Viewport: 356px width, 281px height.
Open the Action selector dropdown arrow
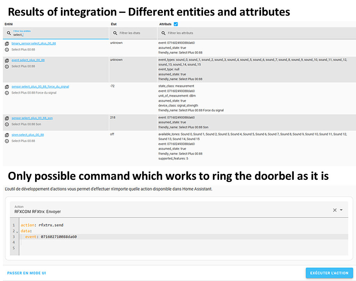pyautogui.click(x=341, y=210)
